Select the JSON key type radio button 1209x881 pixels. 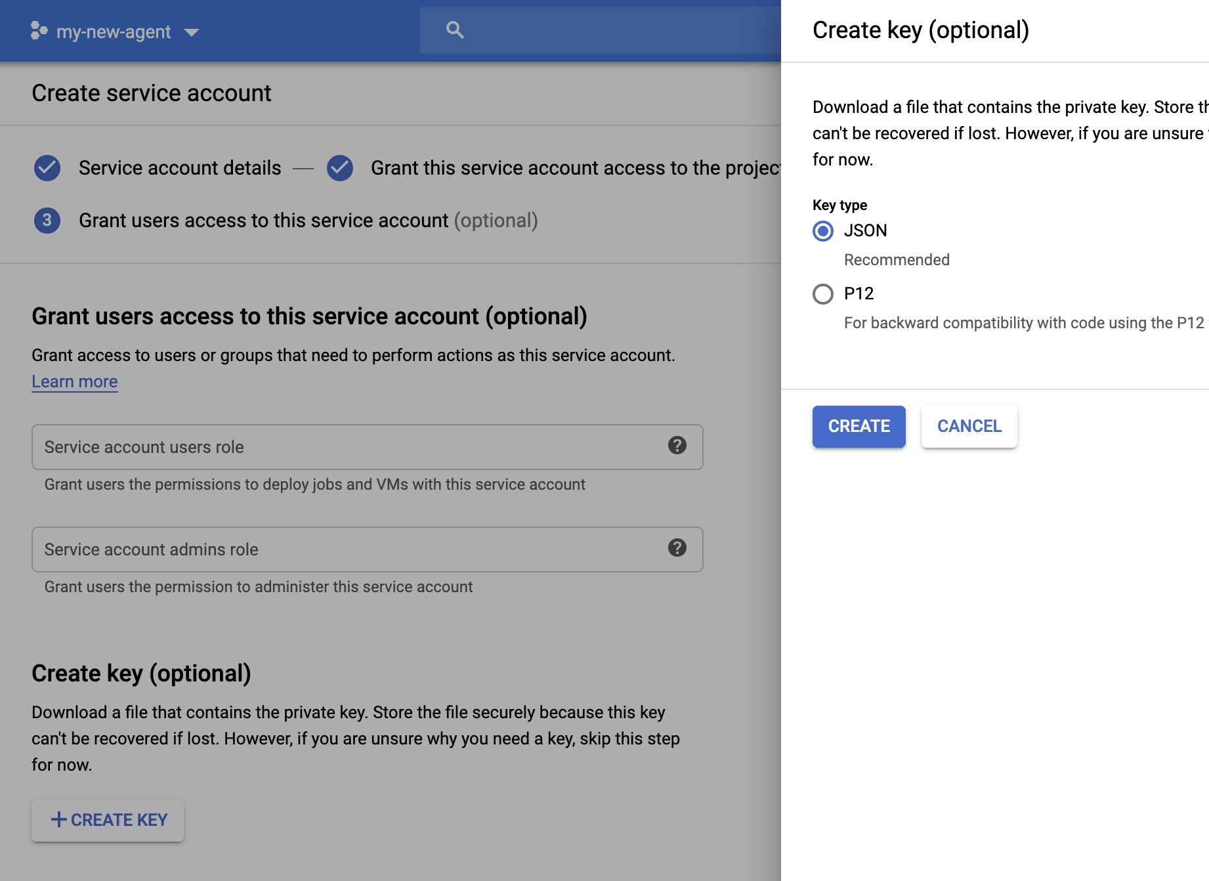[823, 231]
